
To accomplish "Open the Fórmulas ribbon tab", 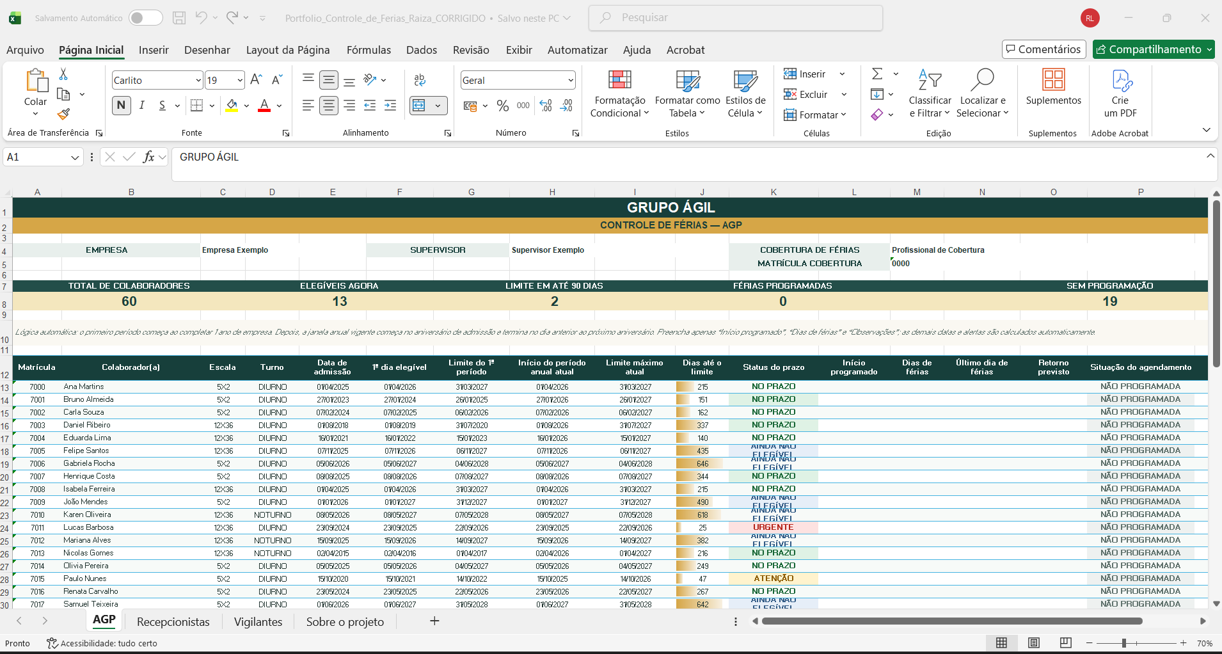I will pos(369,50).
